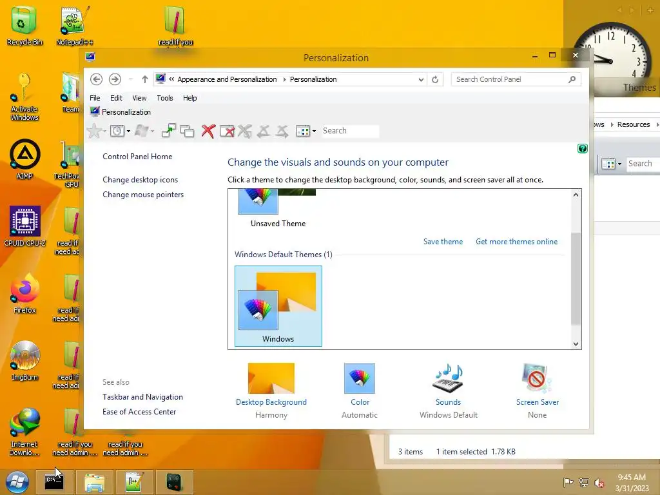Click the grayed close-right arrow toolbar icon

click(282, 131)
